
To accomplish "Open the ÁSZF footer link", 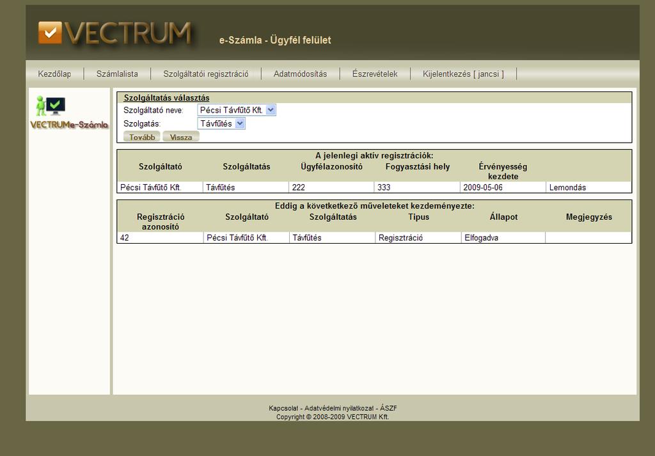I will point(388,408).
